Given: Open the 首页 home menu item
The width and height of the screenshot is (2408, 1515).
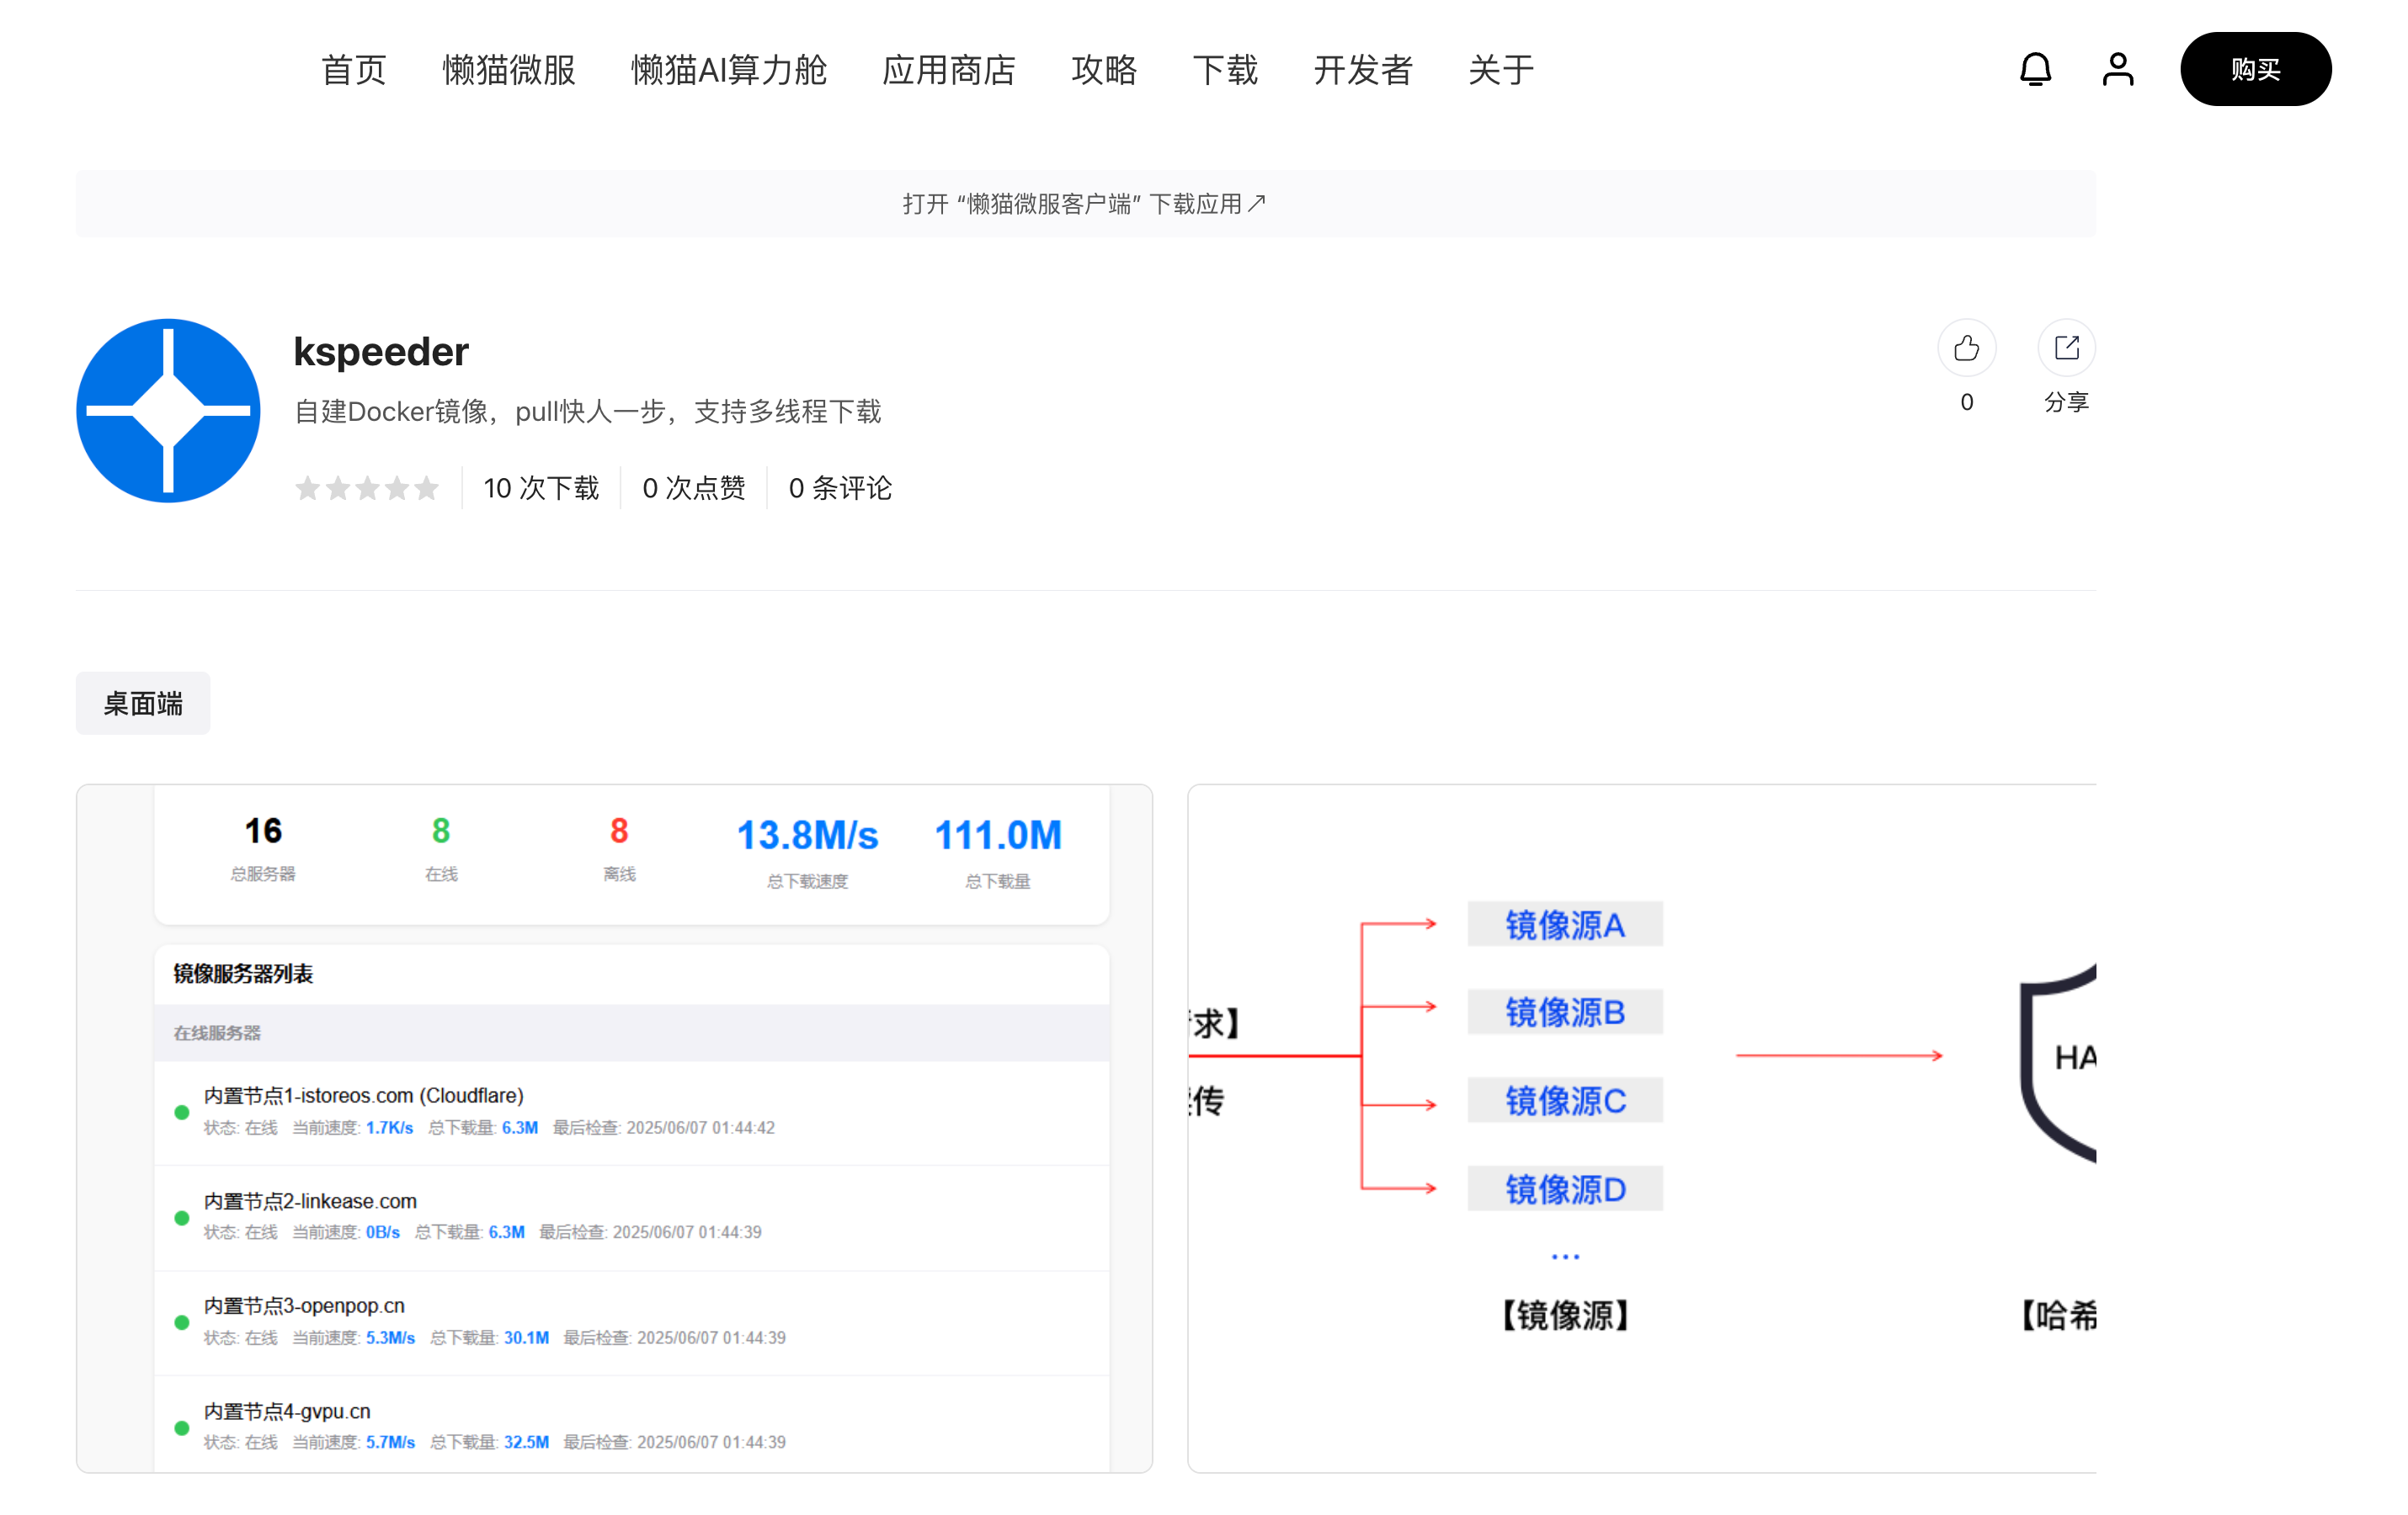Looking at the screenshot, I should click(x=353, y=70).
